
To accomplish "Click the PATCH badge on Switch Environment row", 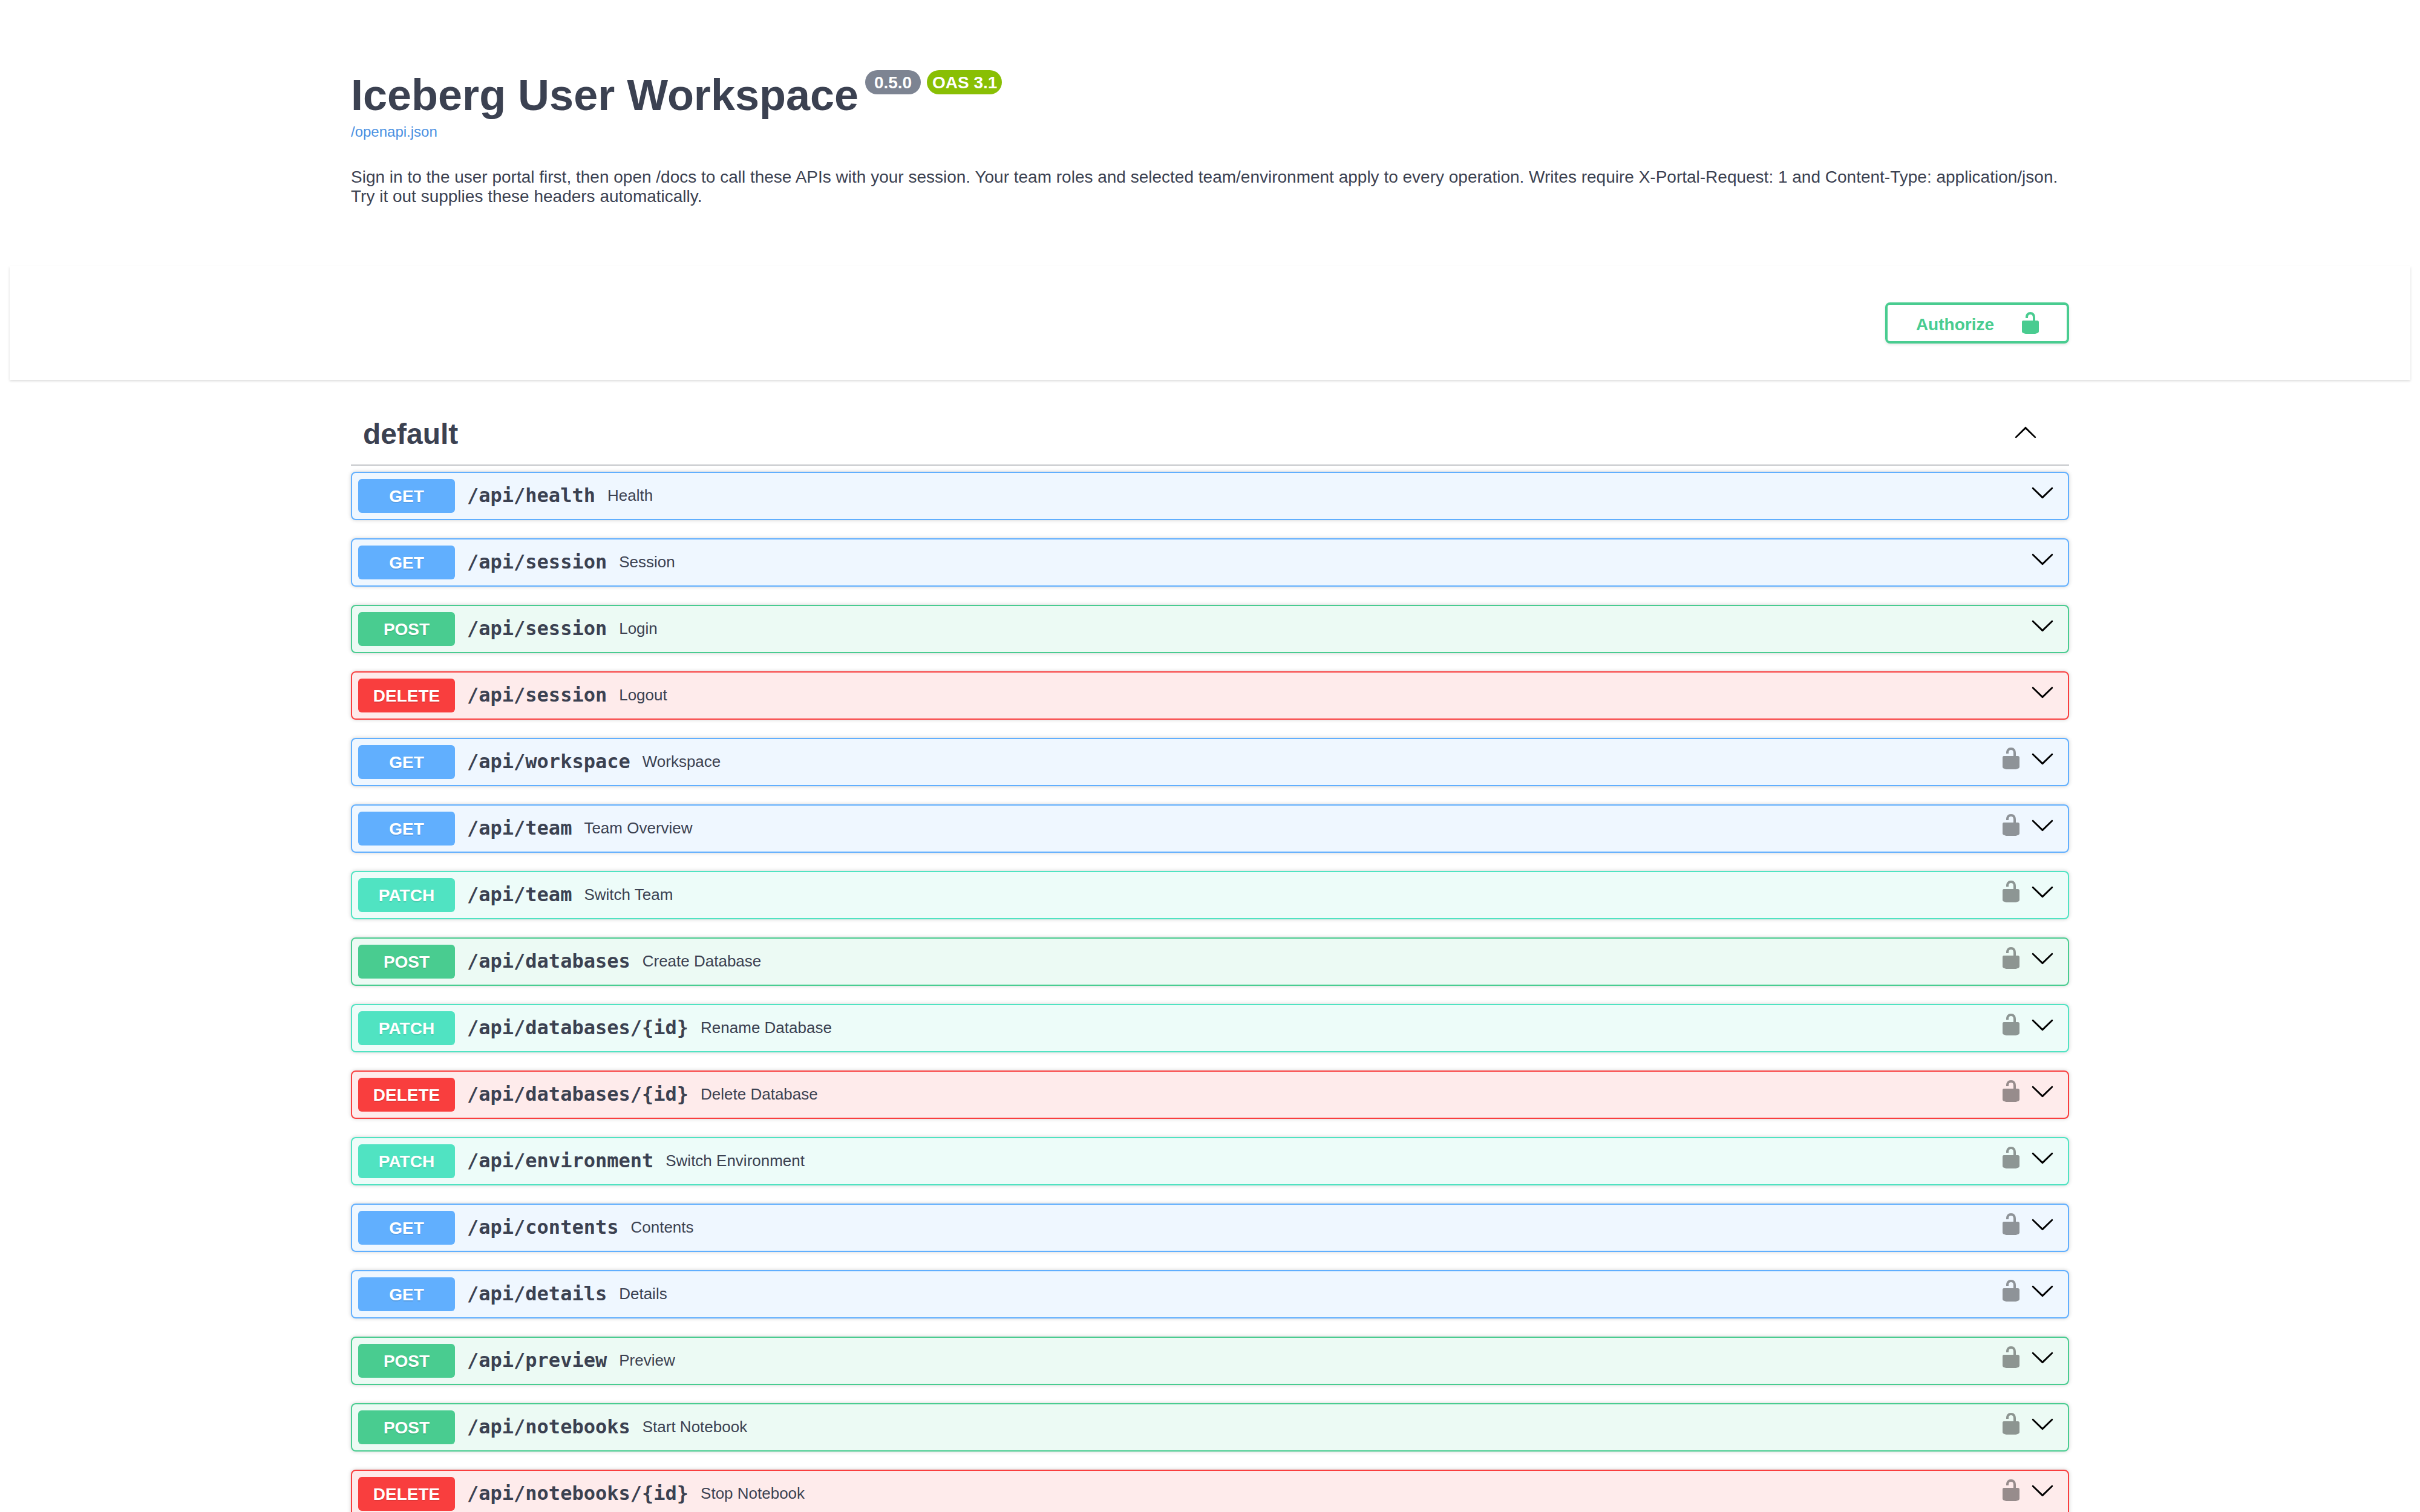I will point(406,1161).
